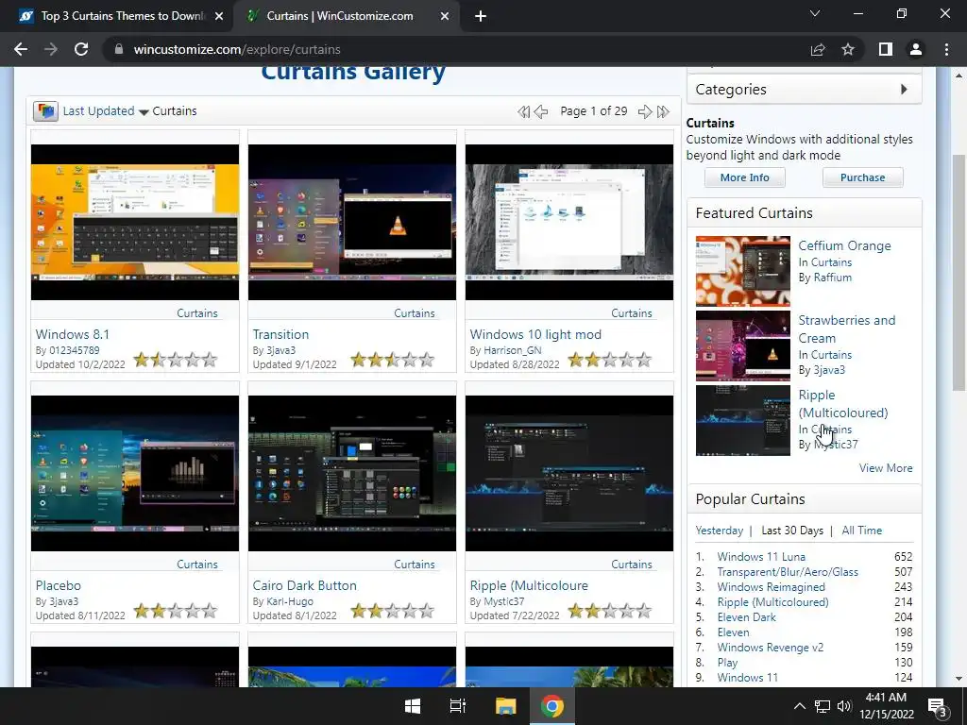
Task: Open Windows Reimagined popular link
Action: coord(771,587)
